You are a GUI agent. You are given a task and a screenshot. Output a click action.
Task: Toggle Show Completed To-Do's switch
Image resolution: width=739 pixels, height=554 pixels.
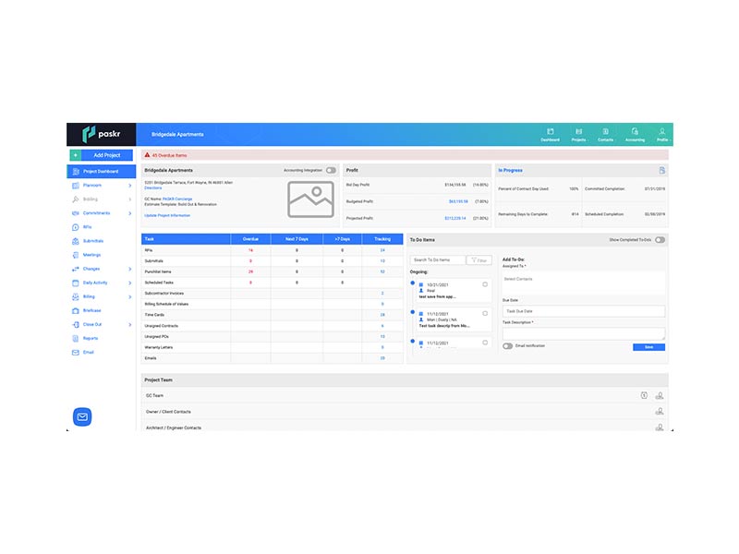click(660, 240)
